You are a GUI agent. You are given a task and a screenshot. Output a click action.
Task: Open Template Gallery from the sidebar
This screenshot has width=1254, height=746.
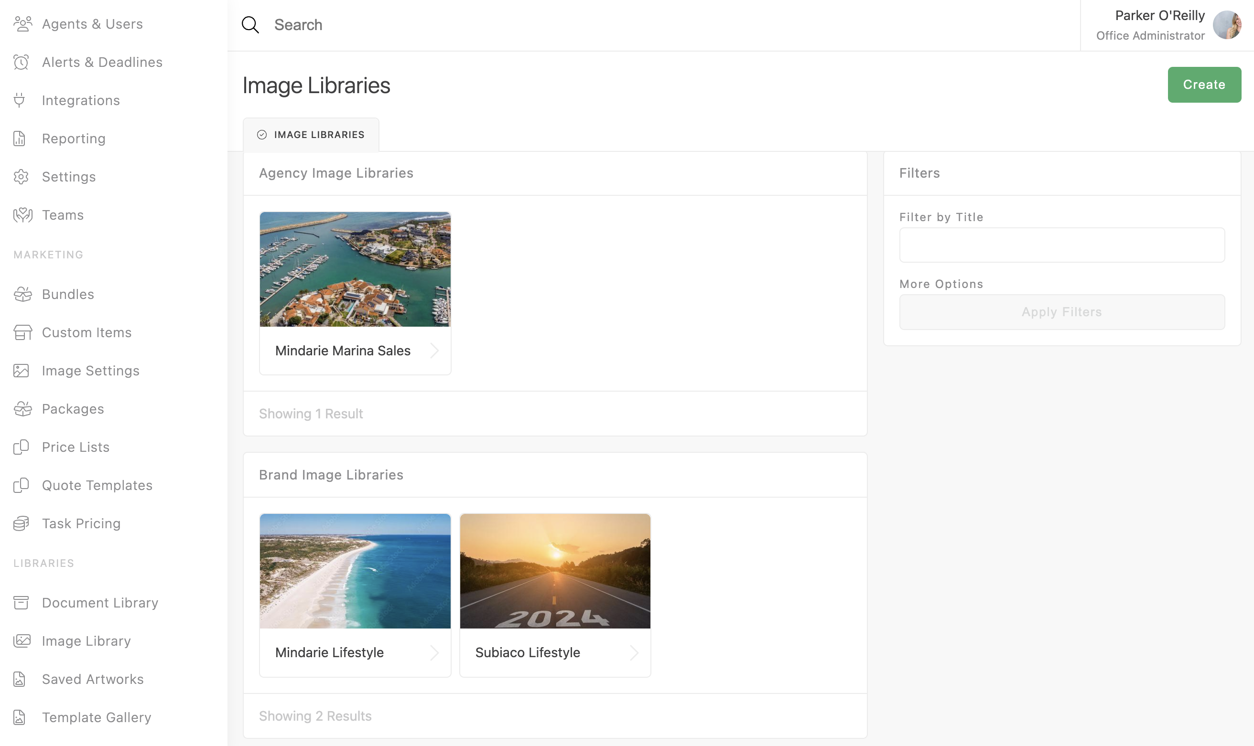[x=96, y=717]
